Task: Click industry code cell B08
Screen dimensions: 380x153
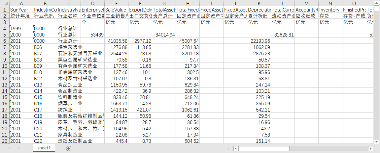Action: click(45, 60)
